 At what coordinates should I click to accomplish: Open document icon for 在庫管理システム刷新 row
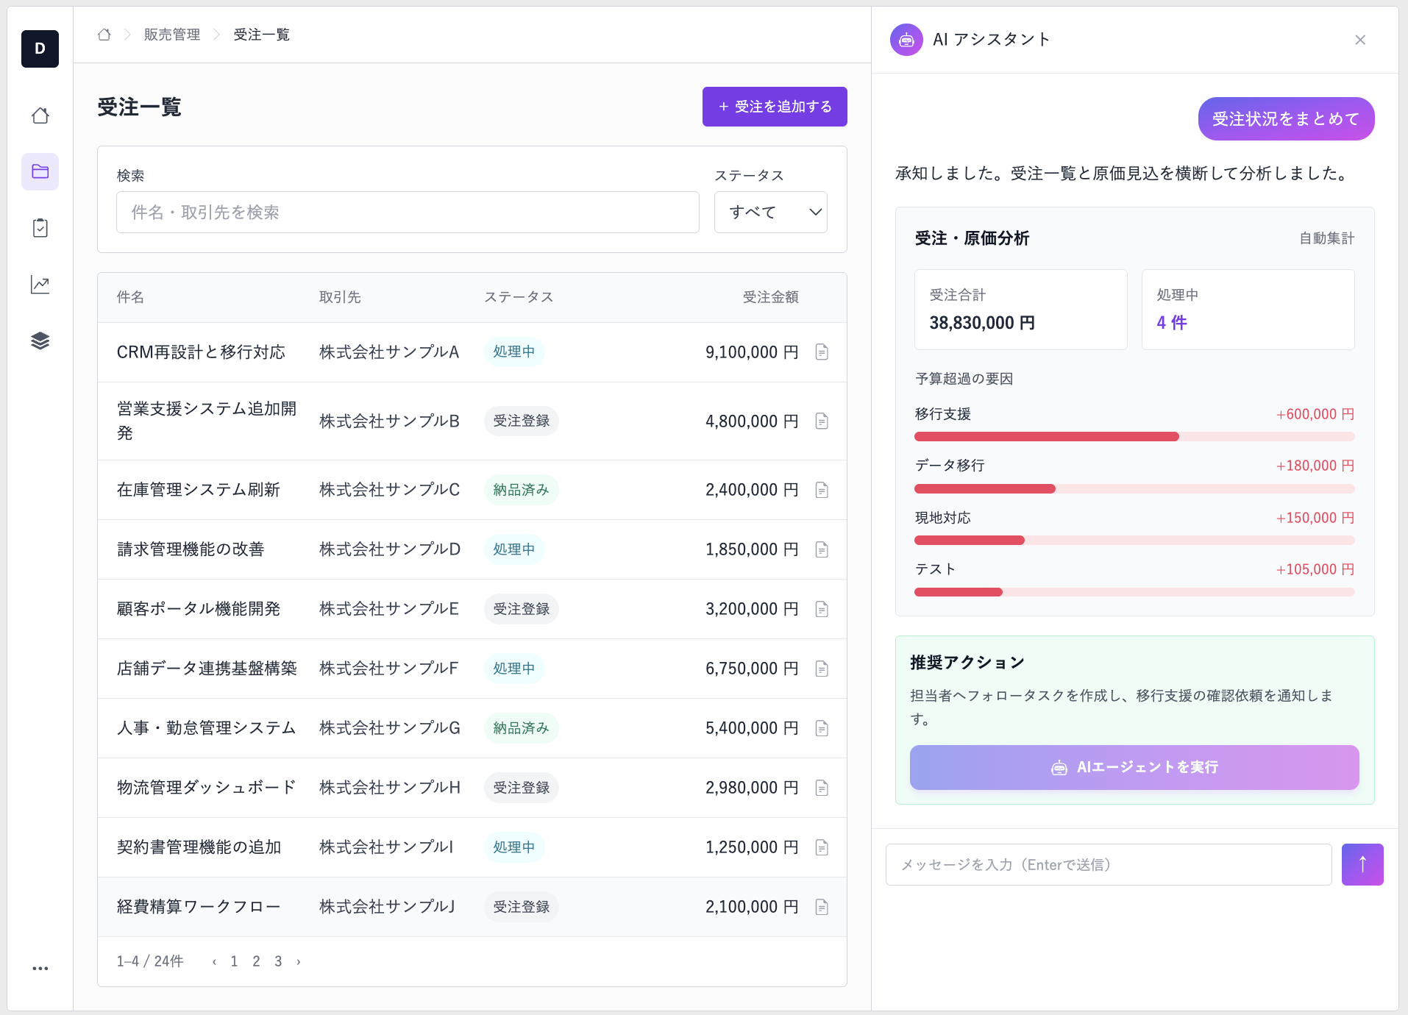click(822, 490)
